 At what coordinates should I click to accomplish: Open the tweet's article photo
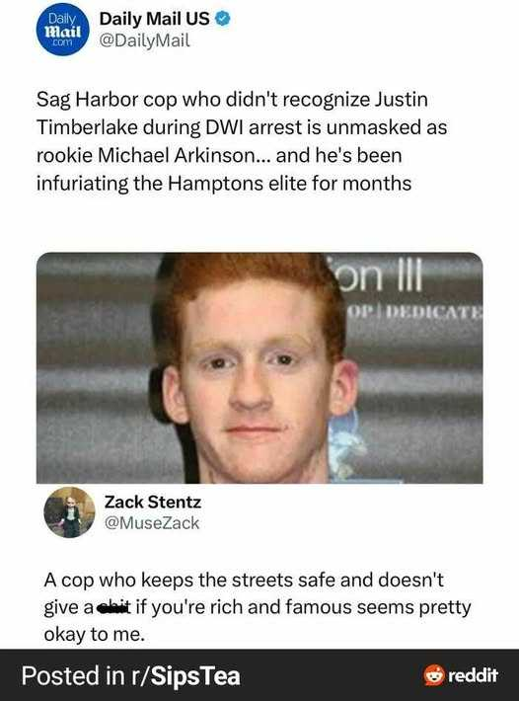point(259,368)
